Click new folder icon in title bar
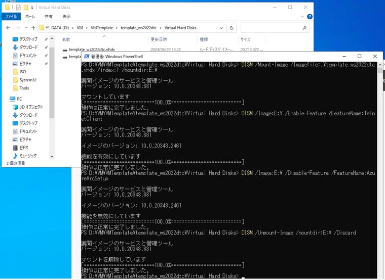The height and width of the screenshot is (280, 385). pyautogui.click(x=26, y=8)
